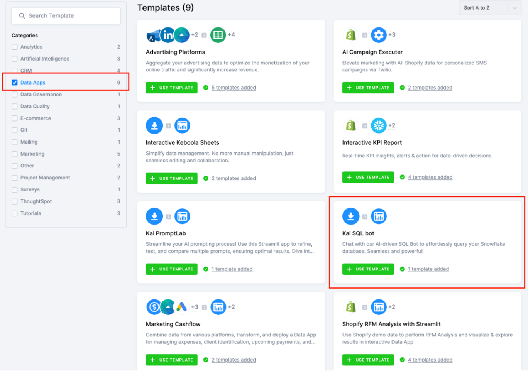Click the dollar coin icon on Marketing Cashflow
The width and height of the screenshot is (528, 377).
click(154, 307)
